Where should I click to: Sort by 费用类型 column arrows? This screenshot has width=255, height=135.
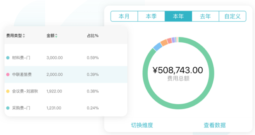pyautogui.click(x=24, y=35)
